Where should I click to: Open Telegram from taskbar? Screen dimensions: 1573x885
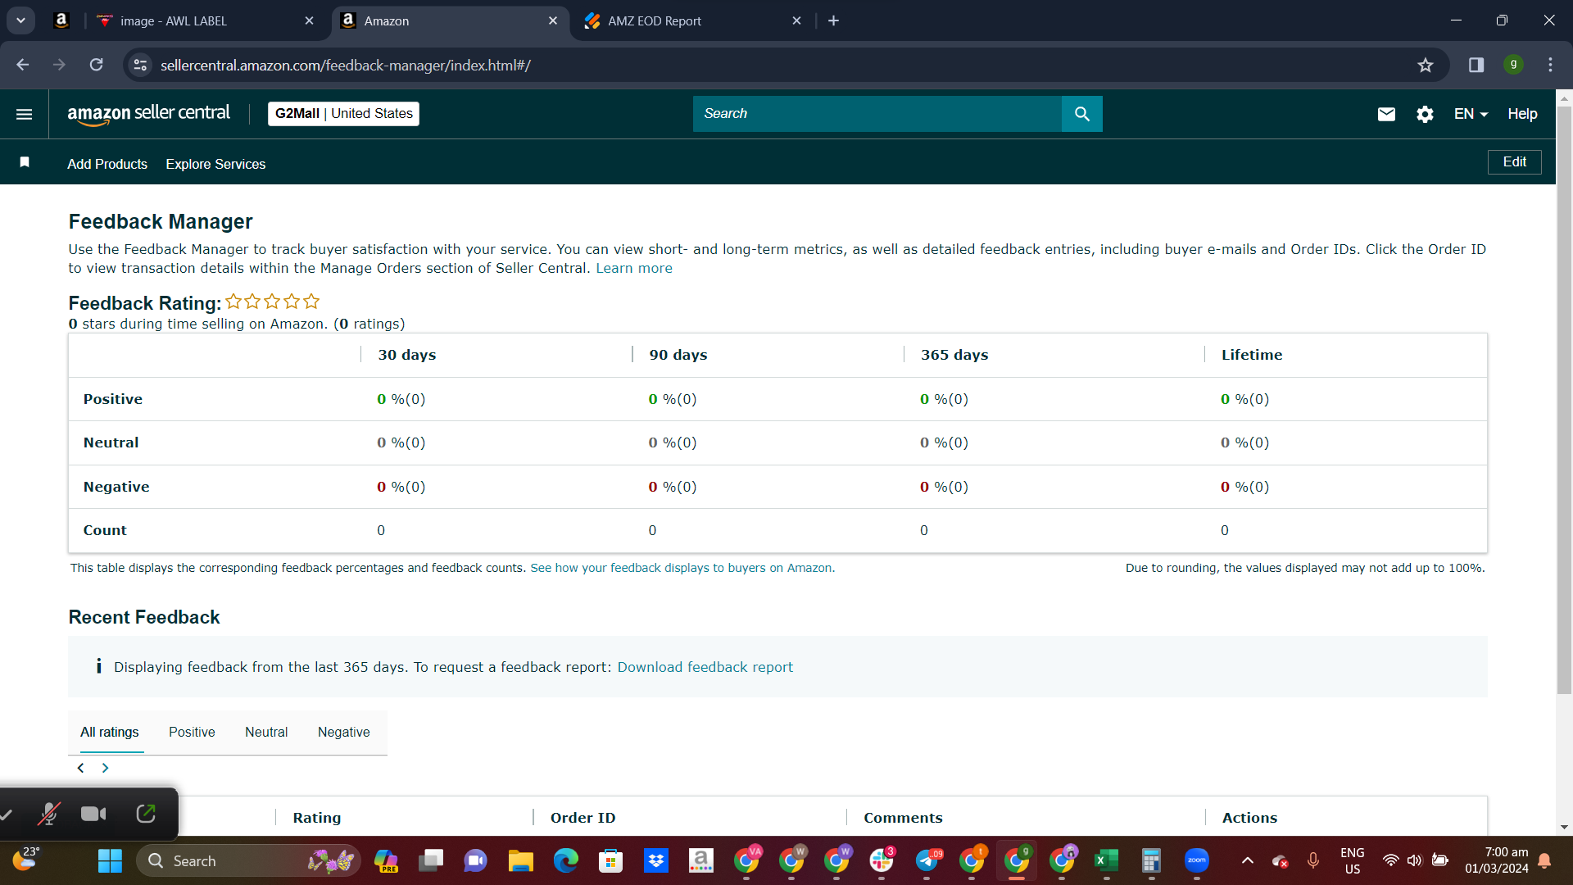(927, 861)
